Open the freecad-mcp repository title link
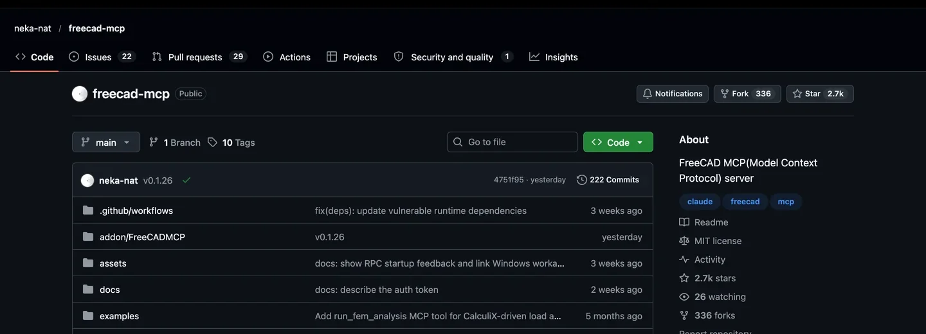The height and width of the screenshot is (334, 926). point(131,94)
